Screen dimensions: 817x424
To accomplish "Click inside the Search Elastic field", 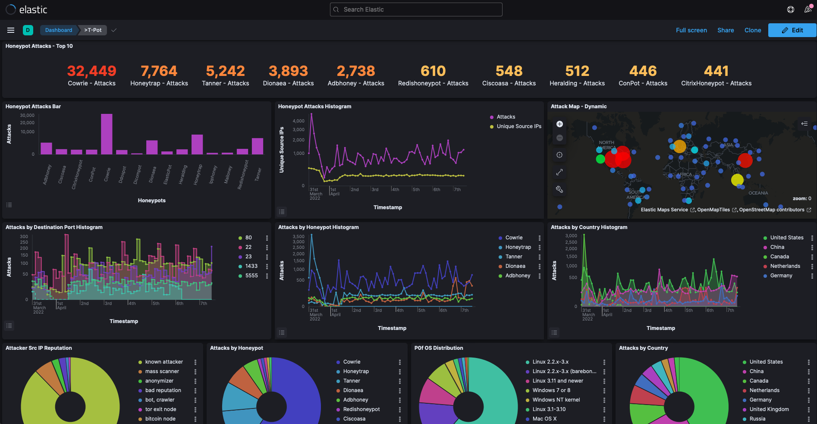I will [x=415, y=9].
